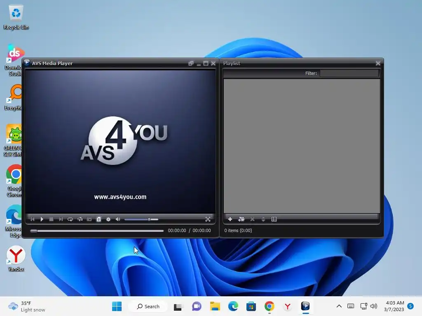Adjust the volume slider
The image size is (422, 316).
pos(141,220)
